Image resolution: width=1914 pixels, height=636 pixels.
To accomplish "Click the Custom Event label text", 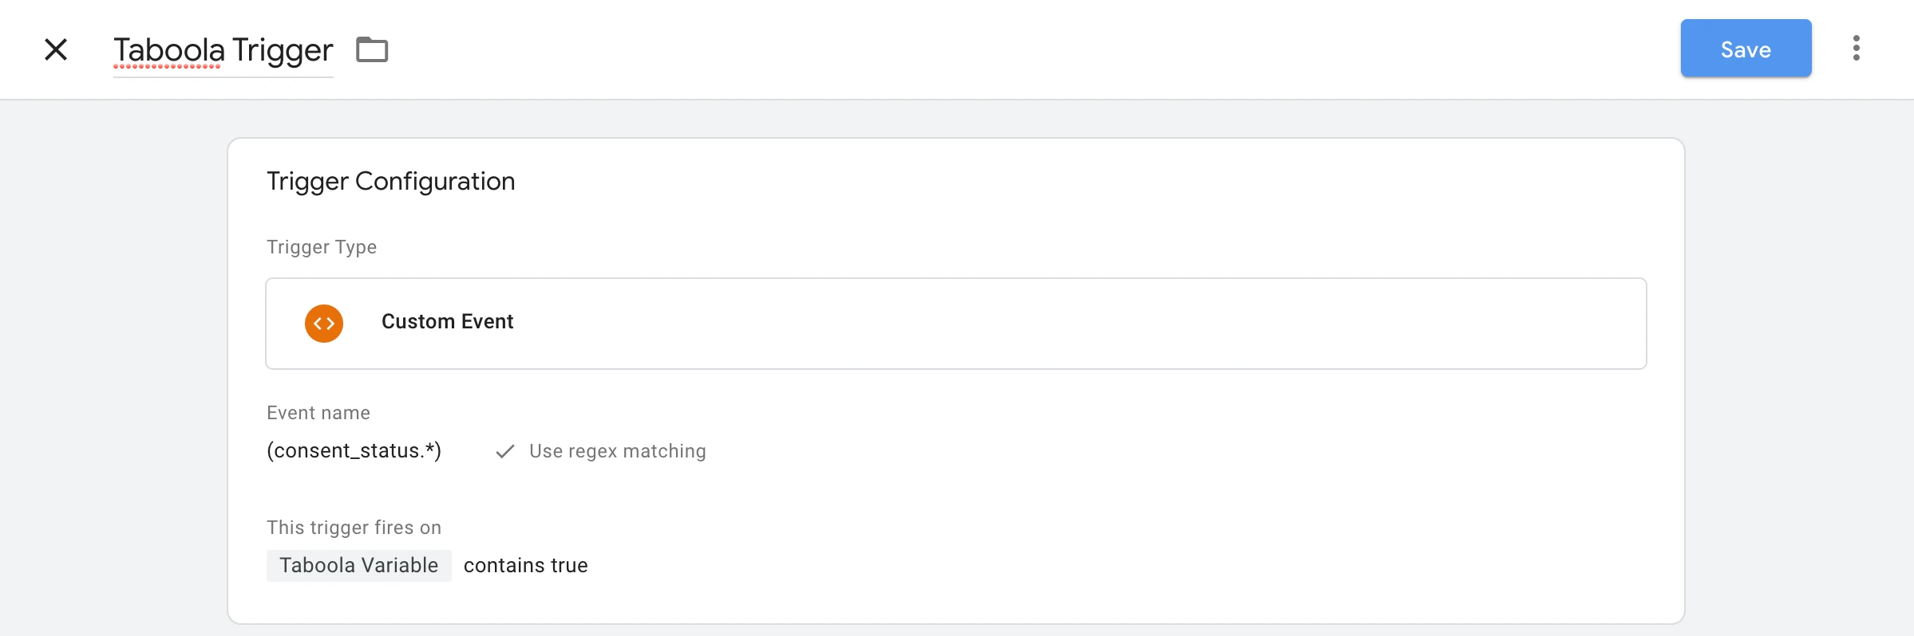I will tap(447, 322).
